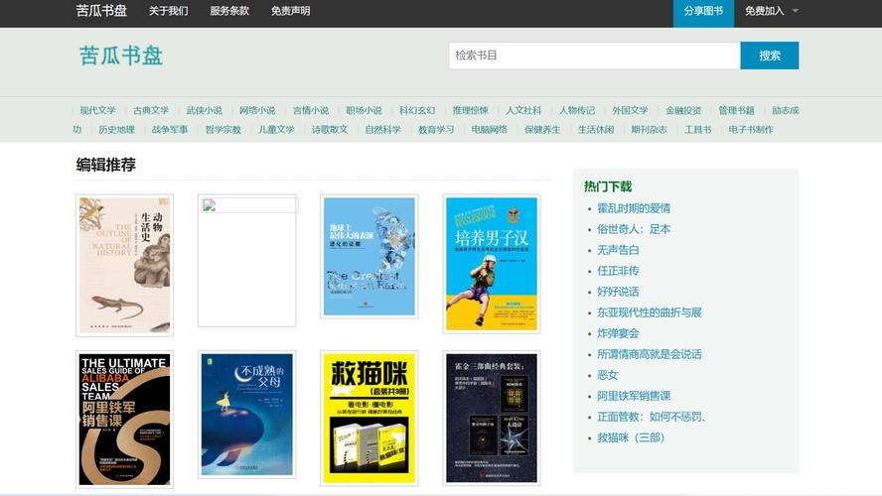Browse the 古典文学 category
This screenshot has height=496, width=882.
pos(151,110)
